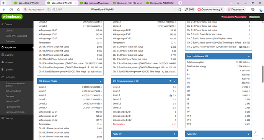This screenshot has width=264, height=140.
Task: Click the Адм 1 эт В Лаваше 589 title
Action: click(197, 56)
